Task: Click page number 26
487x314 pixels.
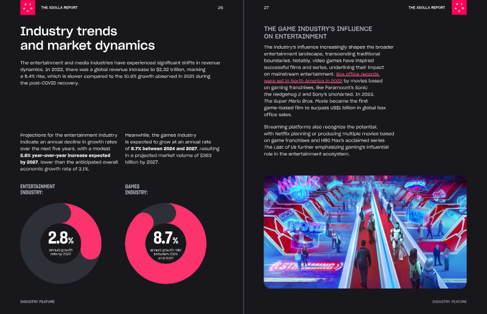Action: tap(220, 7)
